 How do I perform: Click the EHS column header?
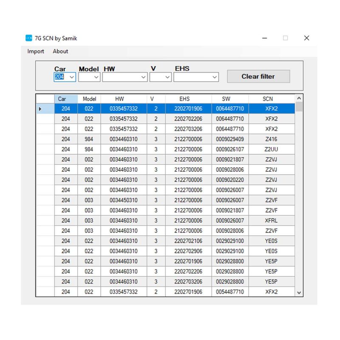[x=184, y=99]
